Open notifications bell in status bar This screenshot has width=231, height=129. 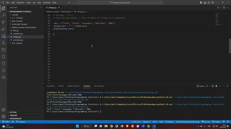(x=228, y=122)
